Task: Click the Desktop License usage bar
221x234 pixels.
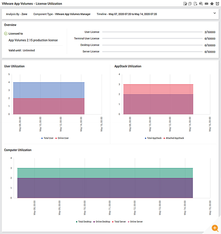Action: [x=152, y=45]
